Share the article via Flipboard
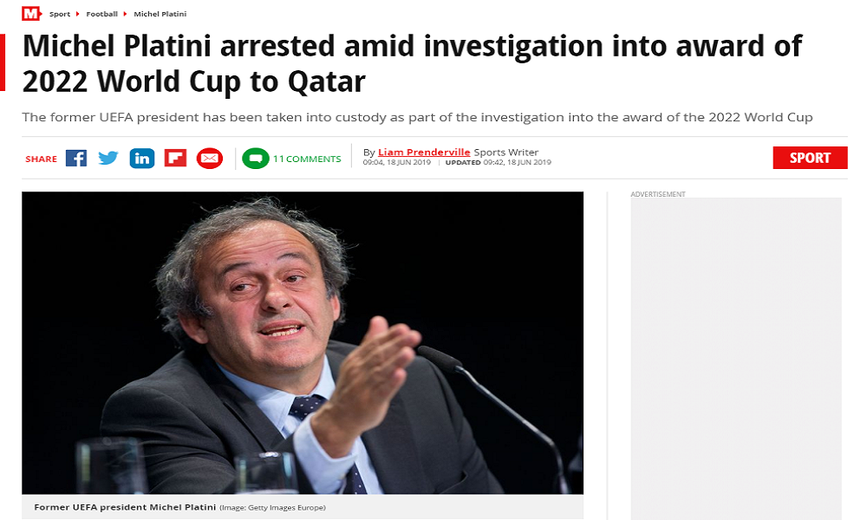The image size is (867, 520). [x=175, y=158]
